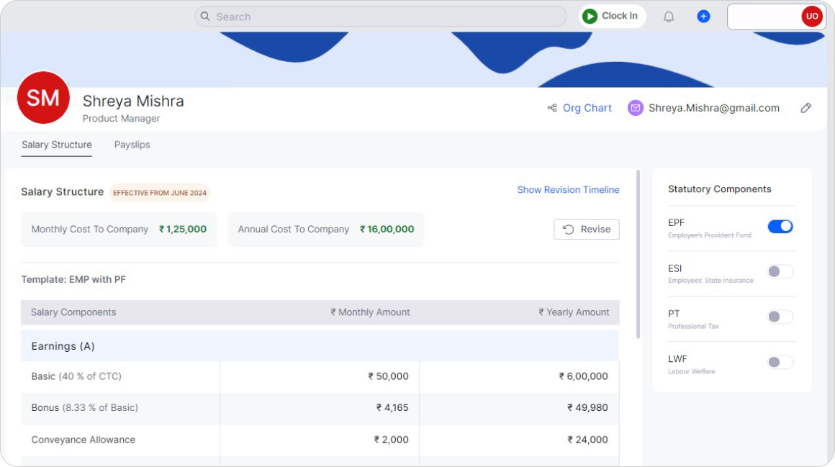Click the Org Chart hierarchy icon

(552, 108)
